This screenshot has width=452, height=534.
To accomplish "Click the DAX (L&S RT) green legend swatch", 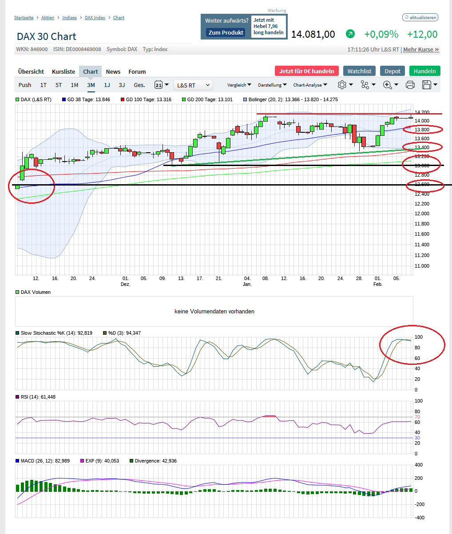I will point(16,99).
